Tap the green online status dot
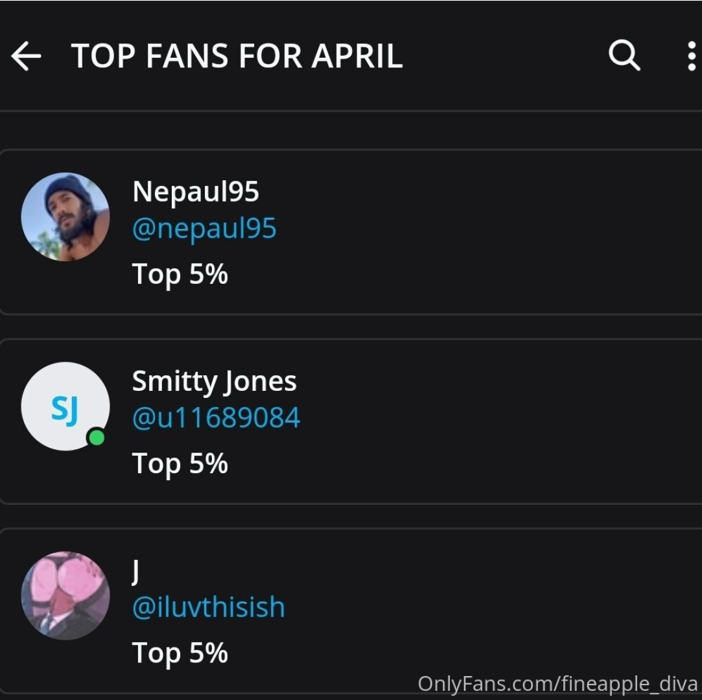The width and height of the screenshot is (702, 700). pyautogui.click(x=97, y=438)
